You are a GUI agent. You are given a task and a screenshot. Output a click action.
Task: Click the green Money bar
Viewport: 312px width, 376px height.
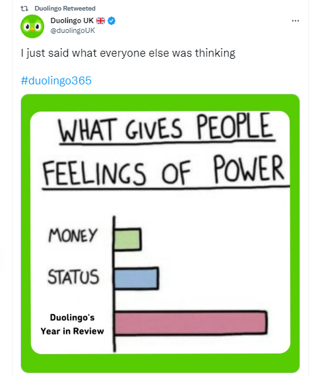[127, 239]
